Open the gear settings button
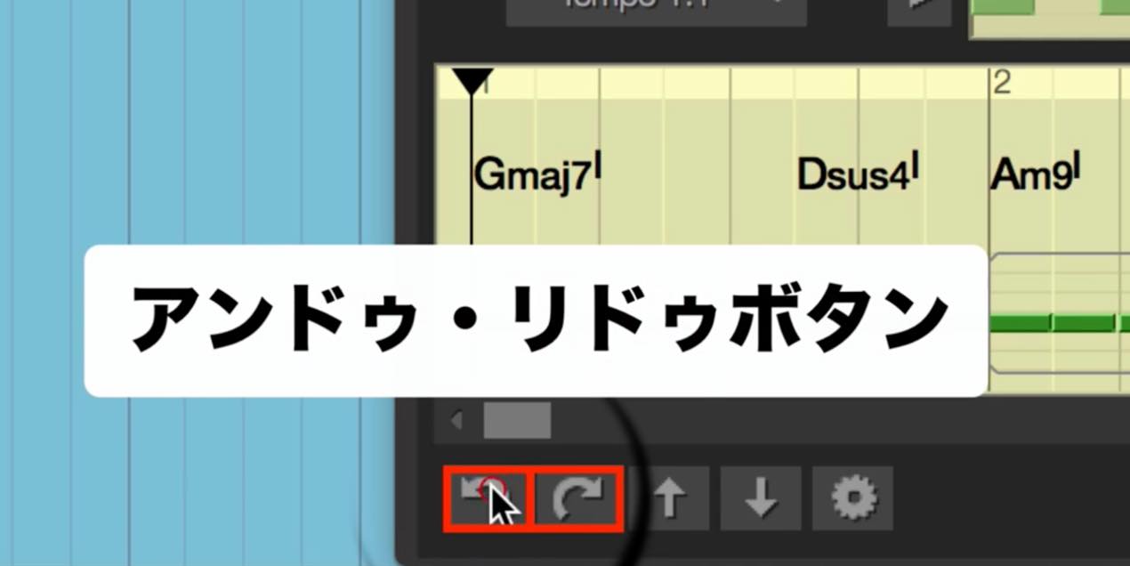Viewport: 1130px width, 566px height. point(852,498)
